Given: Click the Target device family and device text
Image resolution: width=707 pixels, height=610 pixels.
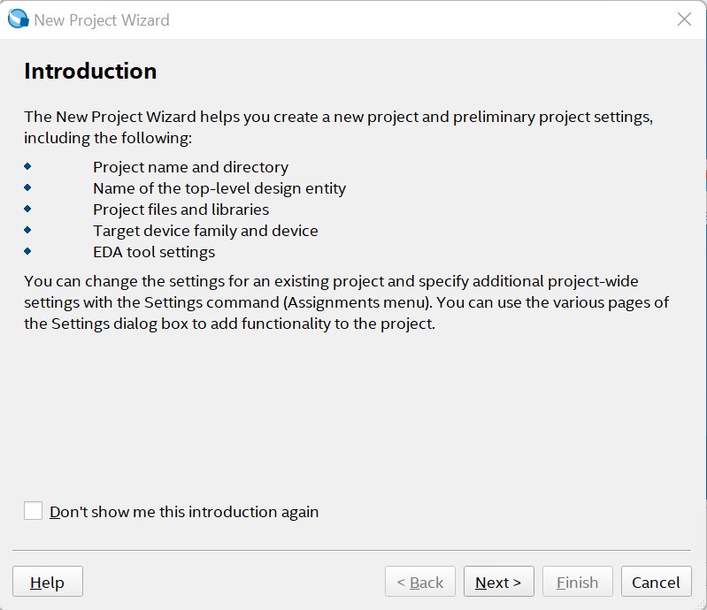Looking at the screenshot, I should point(205,231).
